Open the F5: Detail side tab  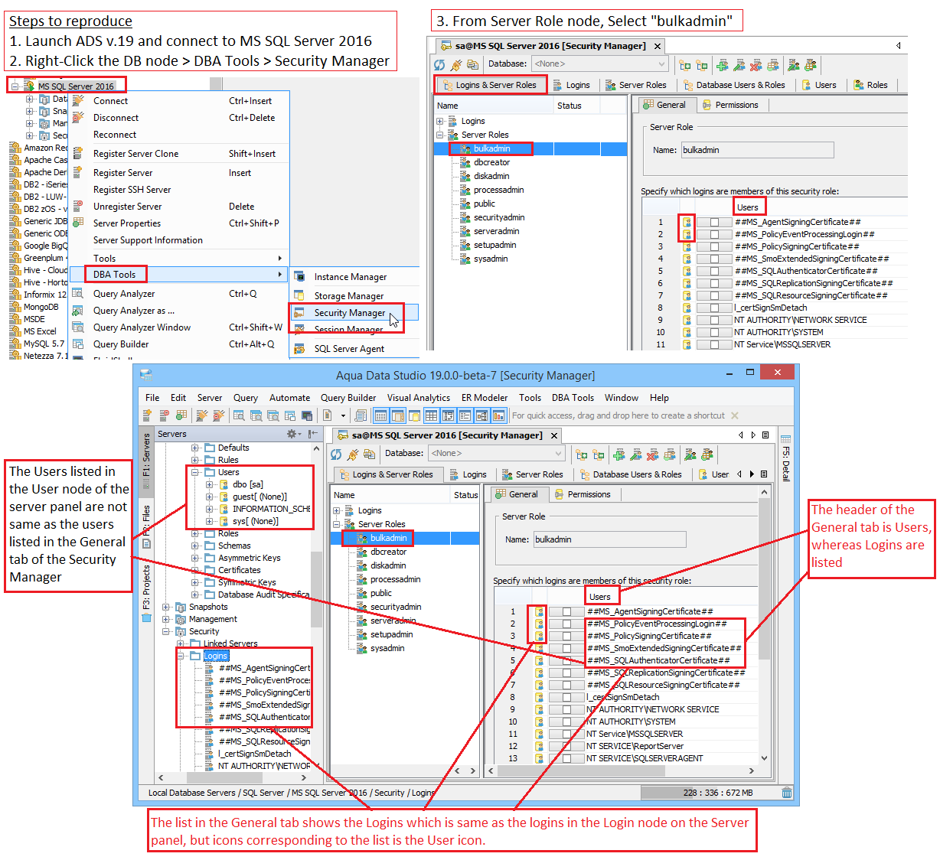(x=786, y=459)
